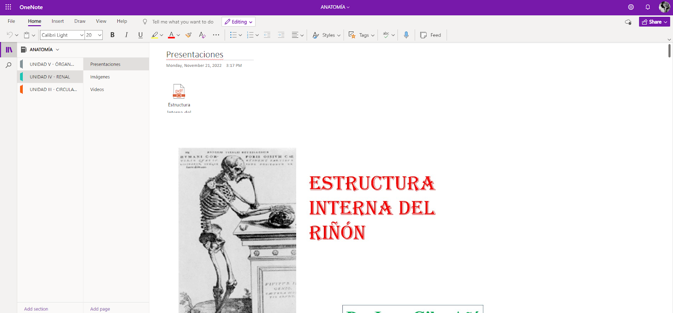Switch to the Help tab
673x313 pixels.
pos(122,21)
